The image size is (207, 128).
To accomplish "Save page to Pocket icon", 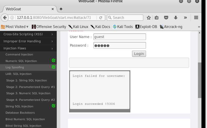I will pos(166,18).
